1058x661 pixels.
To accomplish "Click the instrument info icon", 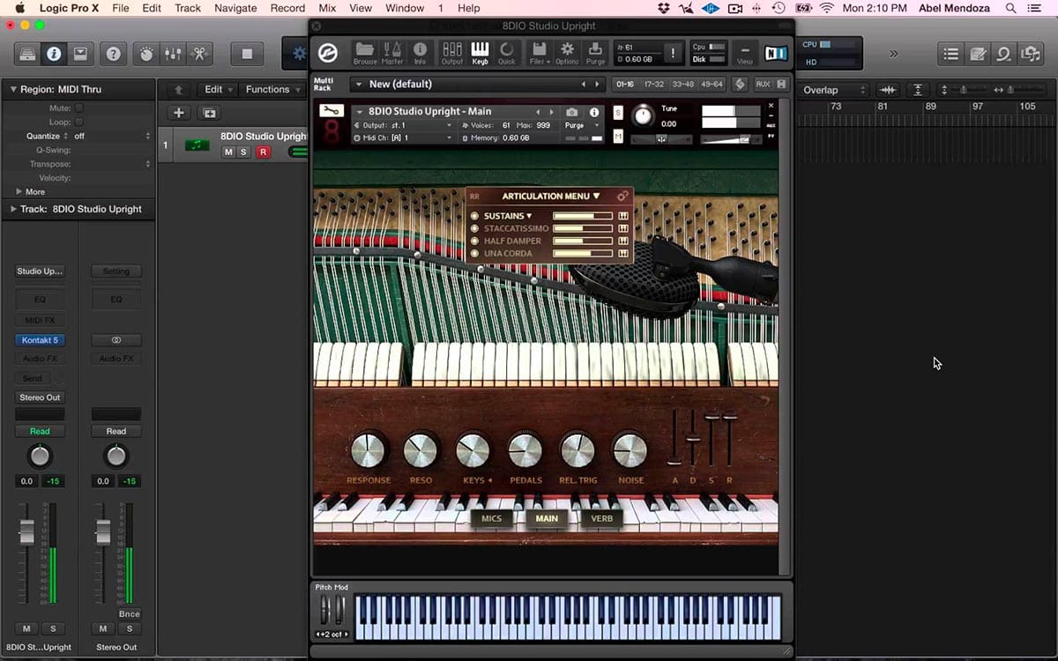I will click(x=594, y=113).
